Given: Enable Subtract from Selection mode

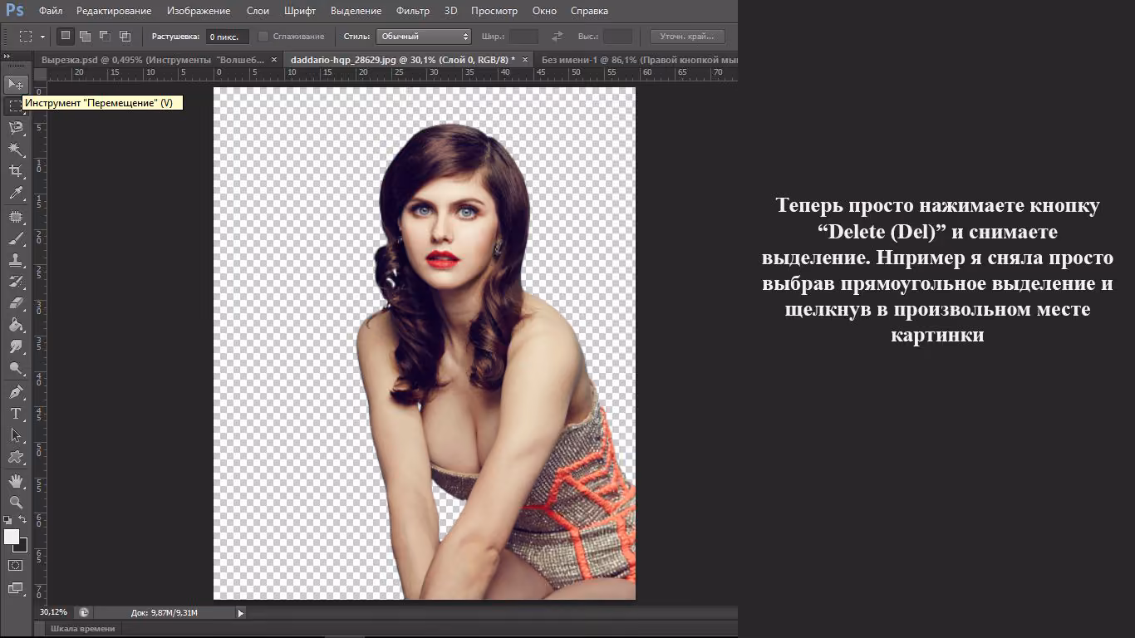Looking at the screenshot, I should pos(105,36).
